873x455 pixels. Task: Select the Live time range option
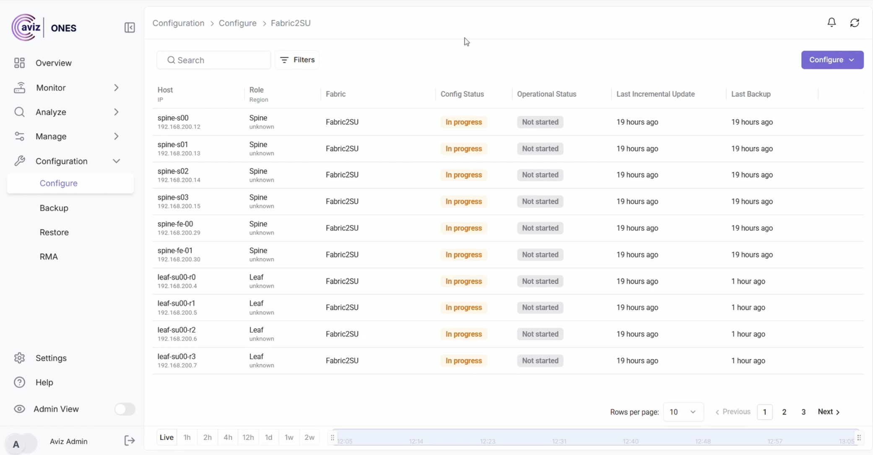pyautogui.click(x=166, y=437)
